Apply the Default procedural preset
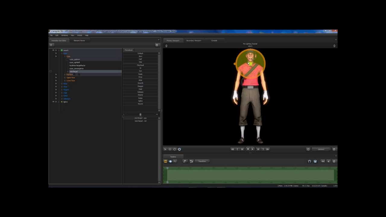This screenshot has width=386, height=217. tap(140, 53)
